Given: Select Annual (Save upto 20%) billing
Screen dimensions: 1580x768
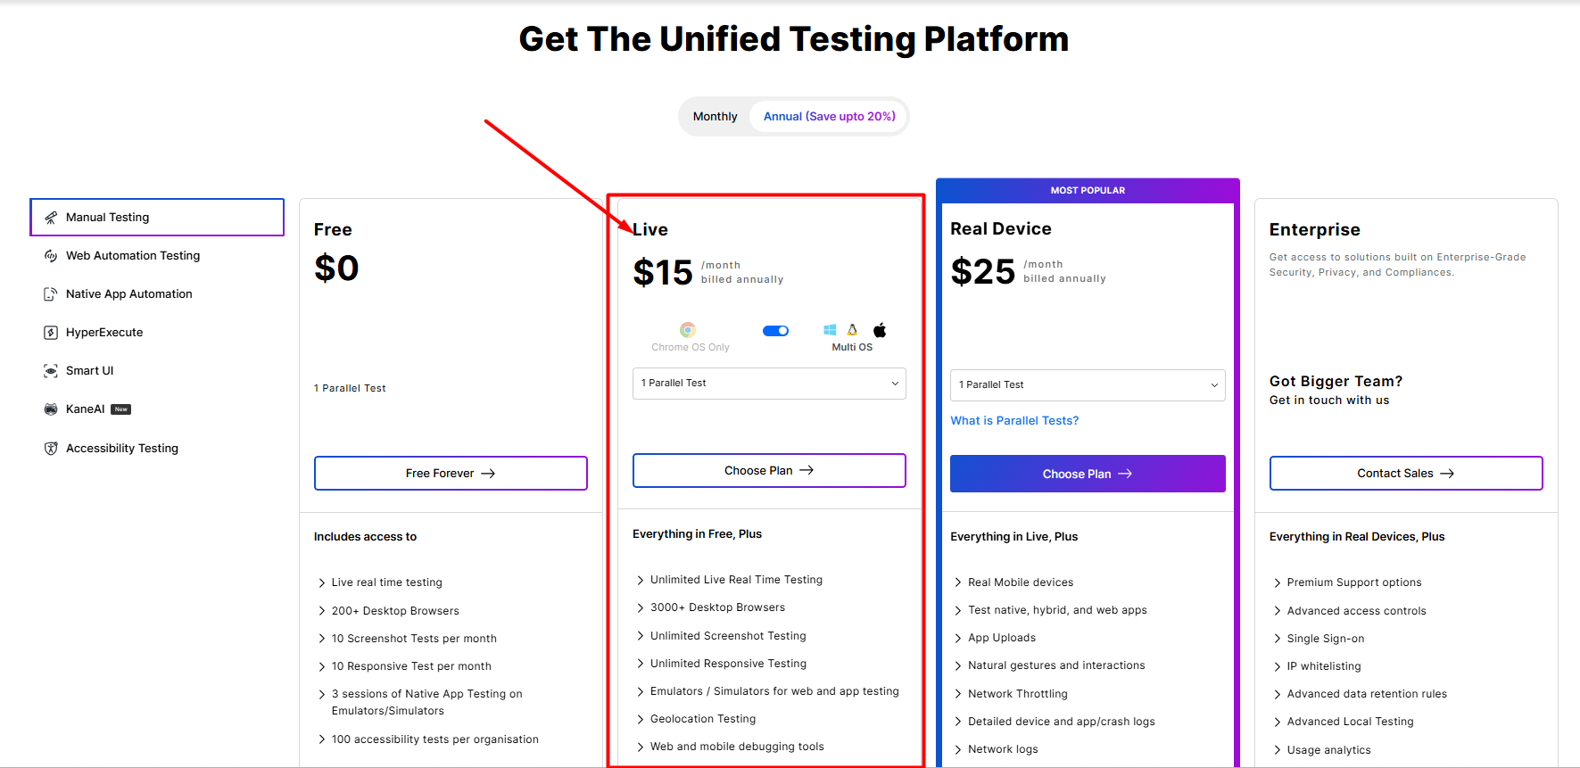Looking at the screenshot, I should point(829,117).
